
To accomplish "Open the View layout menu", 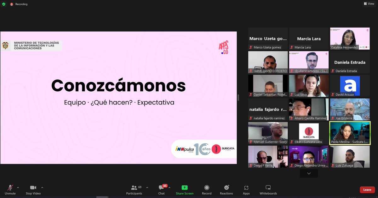I will (369, 4).
